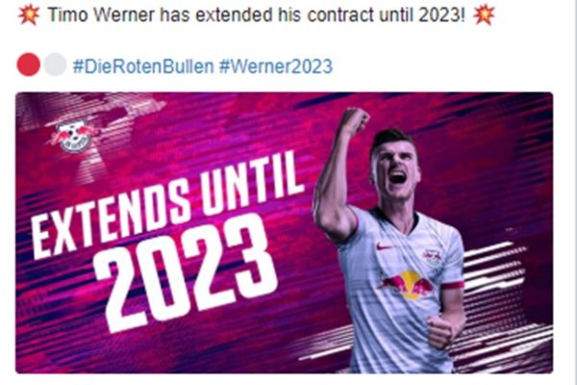Open the #DieRotenBullen hashtag link
This screenshot has width=577, height=385.
pyautogui.click(x=143, y=66)
